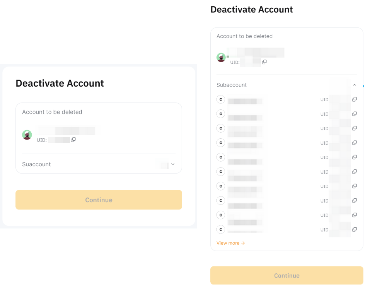Copy UID of the ninth subaccount row
This screenshot has height=288, width=365.
(355, 215)
